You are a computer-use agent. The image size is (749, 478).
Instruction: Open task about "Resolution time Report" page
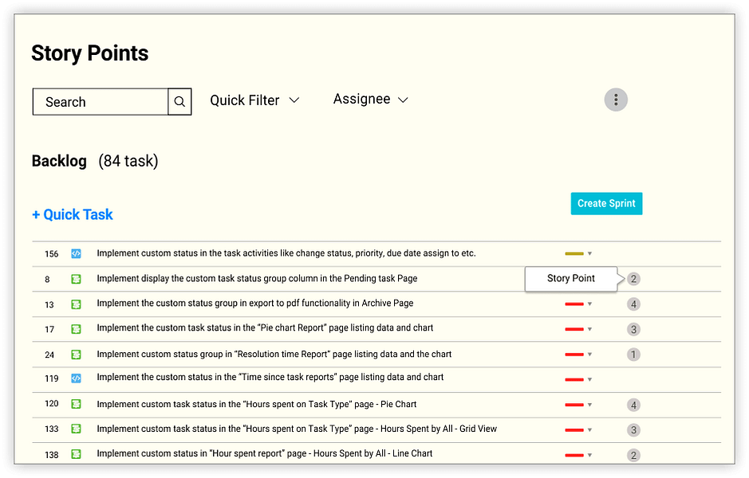click(x=274, y=355)
